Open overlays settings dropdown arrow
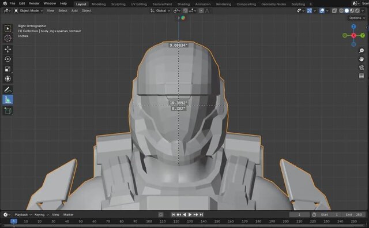 [327, 10]
